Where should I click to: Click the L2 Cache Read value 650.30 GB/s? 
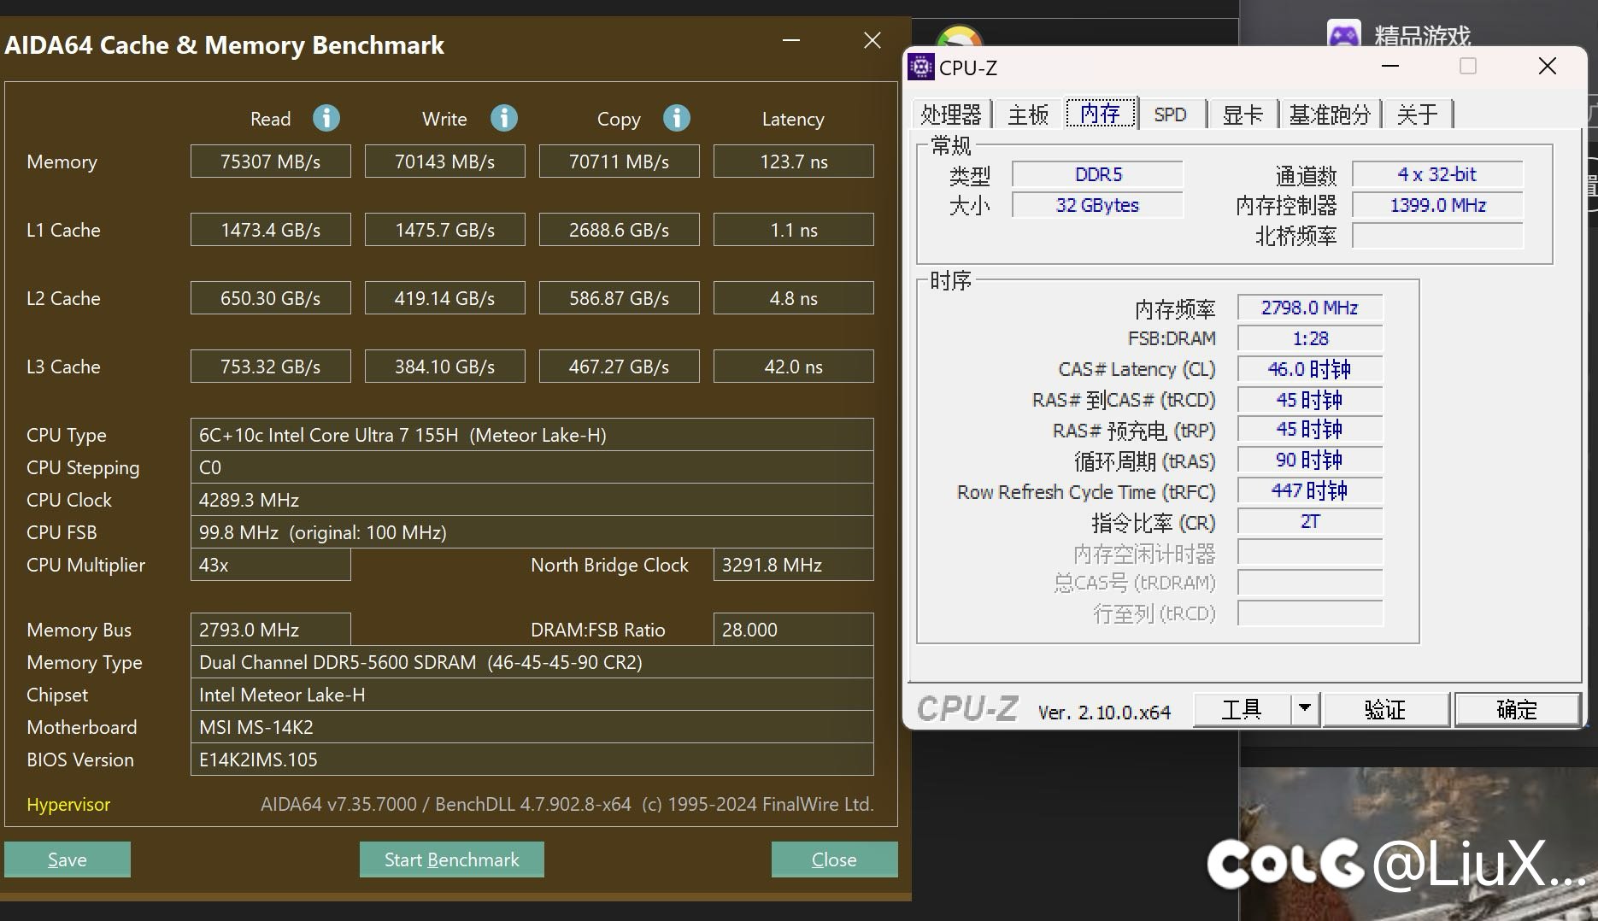[271, 298]
